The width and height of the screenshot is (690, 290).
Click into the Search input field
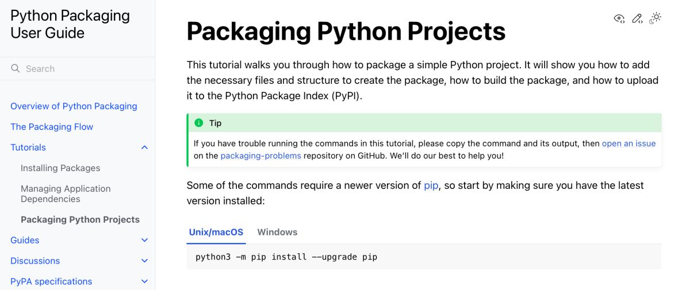[80, 69]
